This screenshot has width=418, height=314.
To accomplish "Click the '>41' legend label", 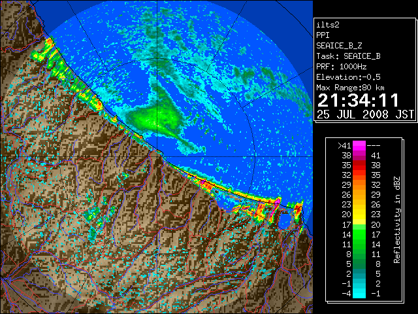I will (344, 145).
